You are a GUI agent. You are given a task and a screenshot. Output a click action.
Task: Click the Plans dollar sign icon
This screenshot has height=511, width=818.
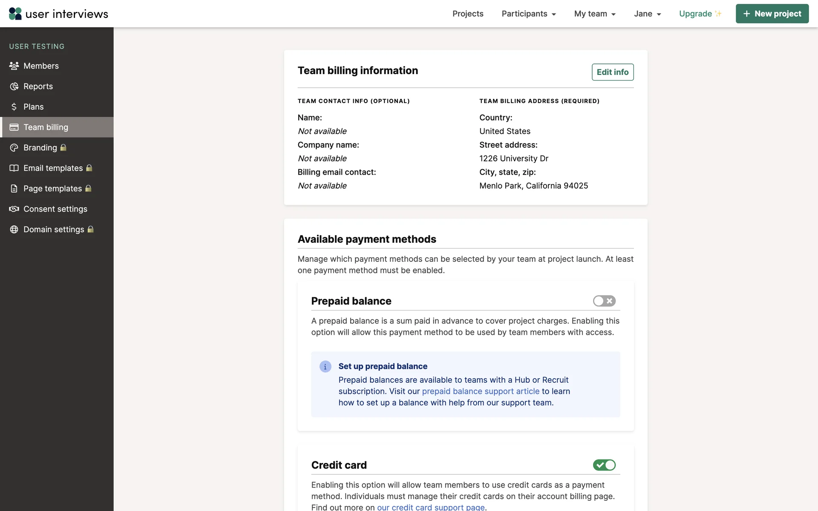[14, 107]
